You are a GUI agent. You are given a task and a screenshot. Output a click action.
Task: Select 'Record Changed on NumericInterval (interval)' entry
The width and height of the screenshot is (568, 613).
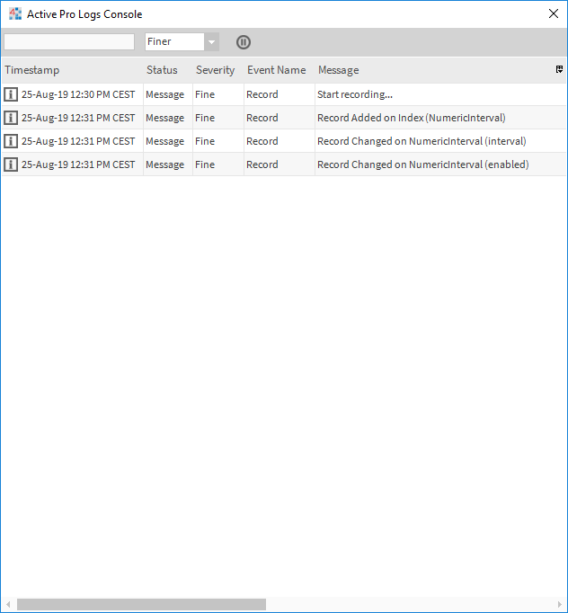[422, 141]
